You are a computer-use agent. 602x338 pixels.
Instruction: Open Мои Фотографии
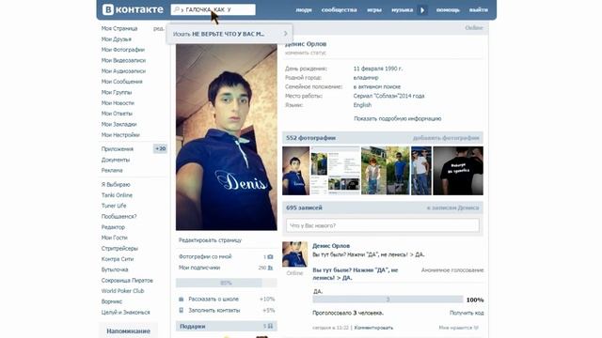(x=123, y=50)
